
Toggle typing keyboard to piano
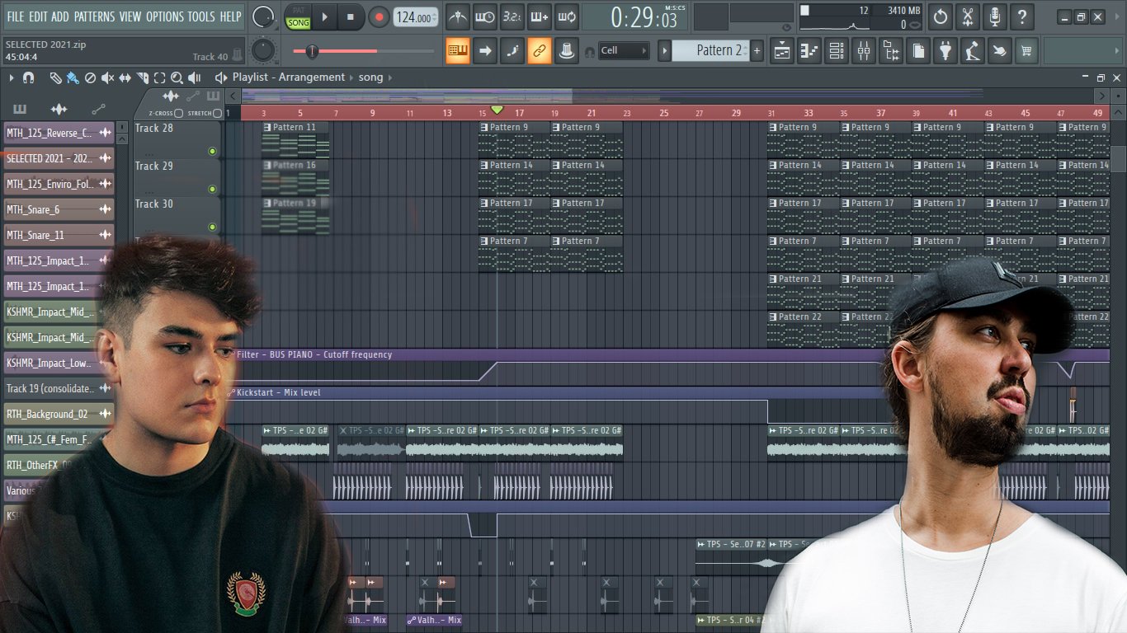click(x=458, y=50)
